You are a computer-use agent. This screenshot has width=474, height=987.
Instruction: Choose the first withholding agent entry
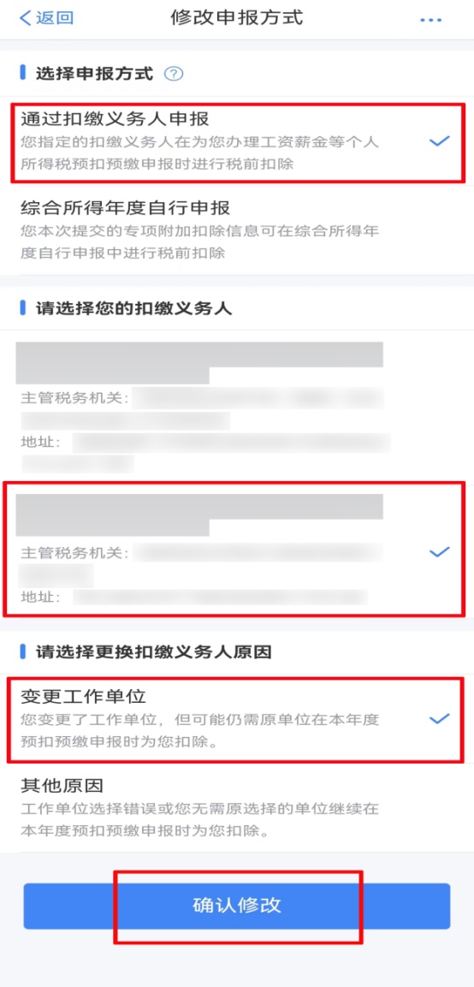237,407
